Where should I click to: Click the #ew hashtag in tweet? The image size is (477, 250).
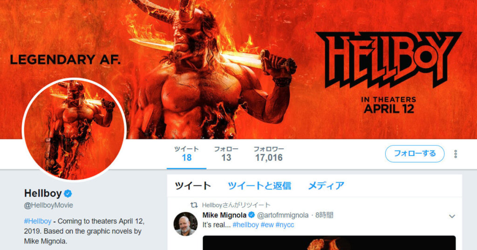point(267,225)
